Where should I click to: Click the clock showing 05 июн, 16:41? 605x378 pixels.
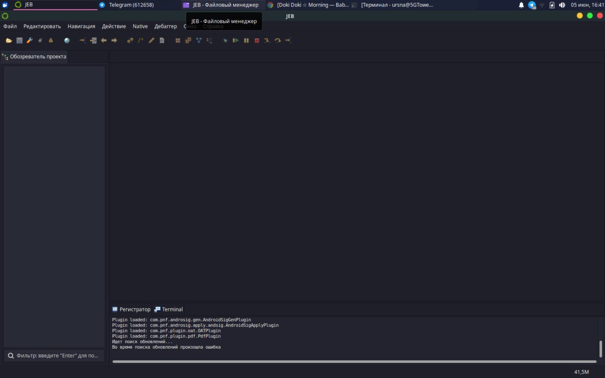(x=587, y=5)
